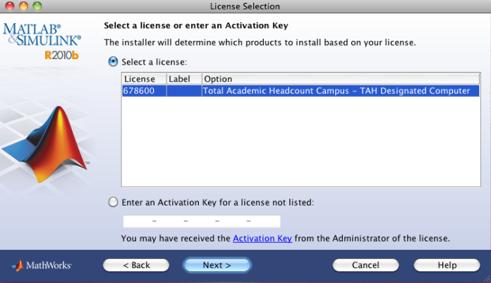Close the License Selection window
The height and width of the screenshot is (283, 491).
pyautogui.click(x=9, y=6)
